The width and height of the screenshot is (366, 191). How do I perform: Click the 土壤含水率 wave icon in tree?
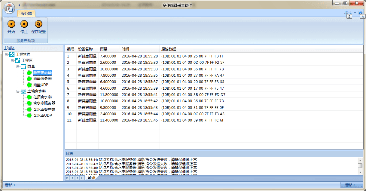[x=23, y=91]
